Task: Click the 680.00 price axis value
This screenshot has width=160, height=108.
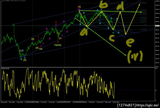Action: tap(157, 34)
